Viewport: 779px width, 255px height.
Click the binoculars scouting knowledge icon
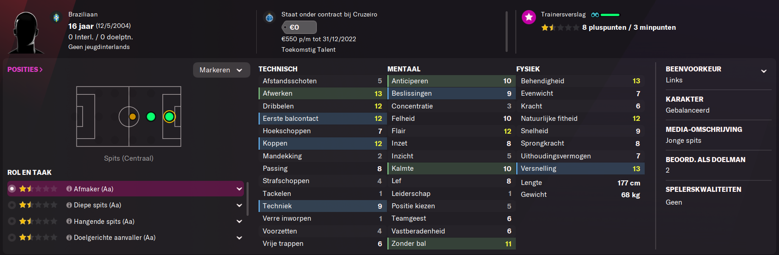pos(595,15)
